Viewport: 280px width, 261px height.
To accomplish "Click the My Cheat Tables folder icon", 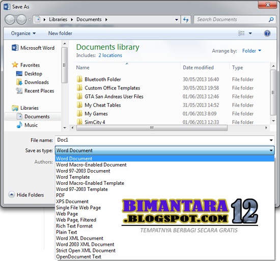I will click(x=79, y=105).
